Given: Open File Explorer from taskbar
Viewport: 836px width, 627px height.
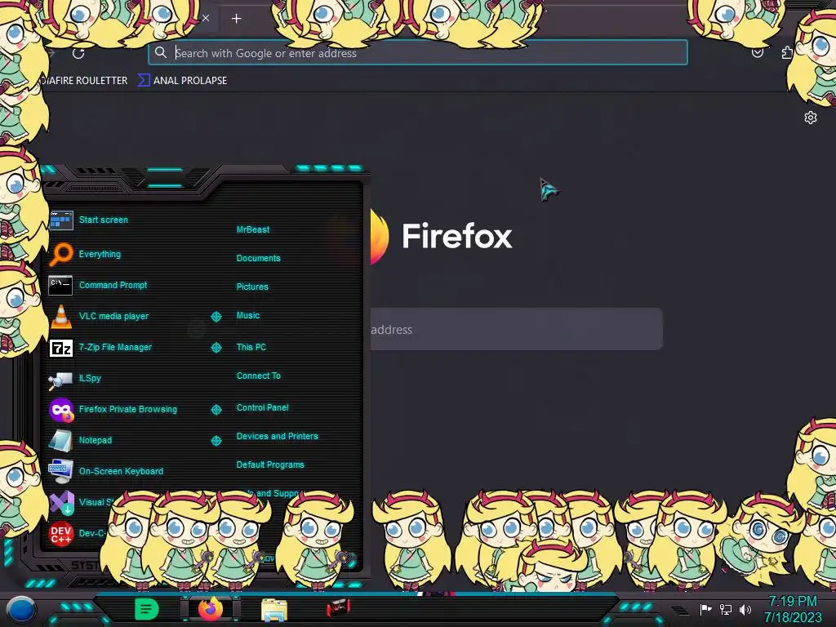Looking at the screenshot, I should coord(274,609).
